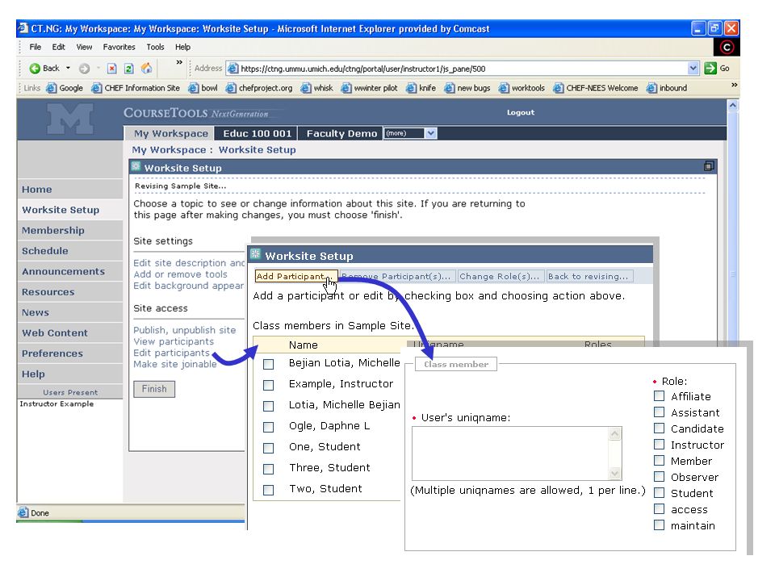This screenshot has width=775, height=581.
Task: Open the knife bookmark
Action: [x=421, y=88]
